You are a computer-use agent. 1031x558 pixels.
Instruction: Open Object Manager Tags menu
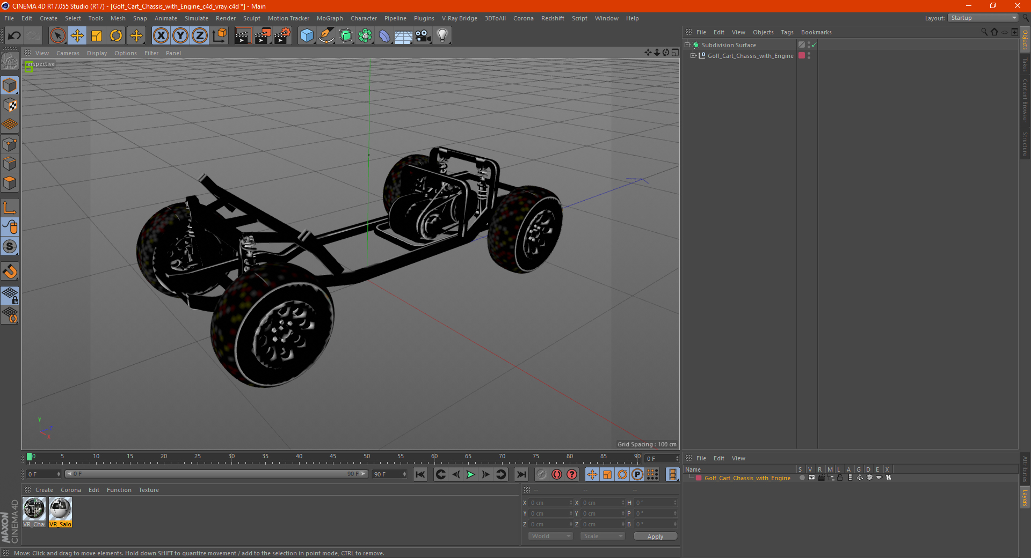[787, 32]
